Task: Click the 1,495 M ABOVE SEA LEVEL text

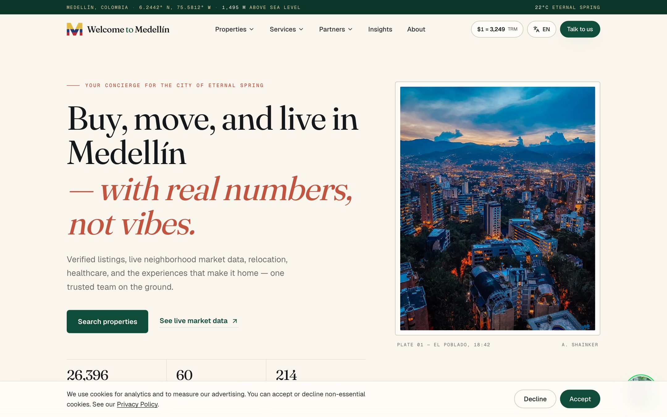Action: 261,7
